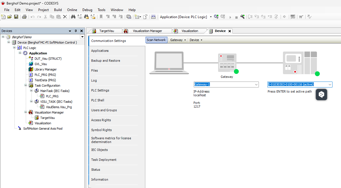The image size is (341, 188).
Task: Click the Delete X icon in toolbar
Action: point(65,17)
